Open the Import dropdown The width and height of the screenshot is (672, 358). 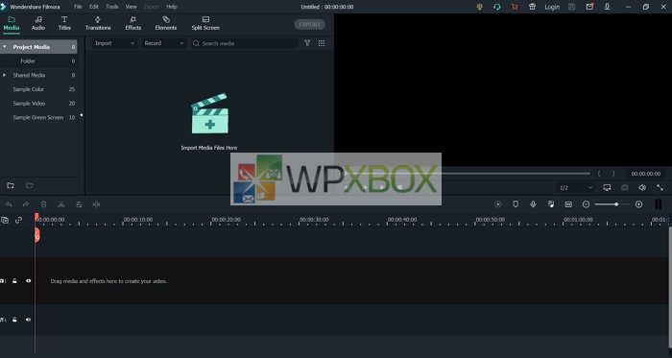(x=114, y=43)
